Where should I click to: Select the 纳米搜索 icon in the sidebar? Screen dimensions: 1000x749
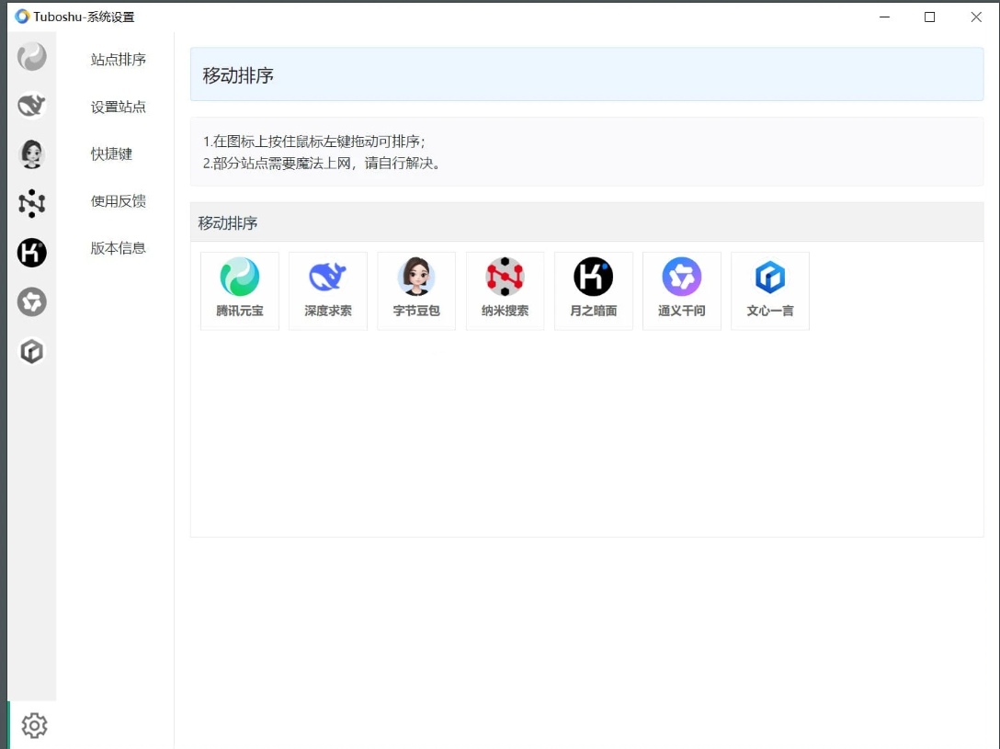tap(32, 203)
